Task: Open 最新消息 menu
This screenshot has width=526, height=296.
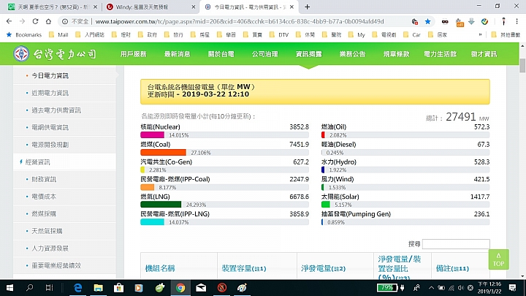Action: coord(177,53)
